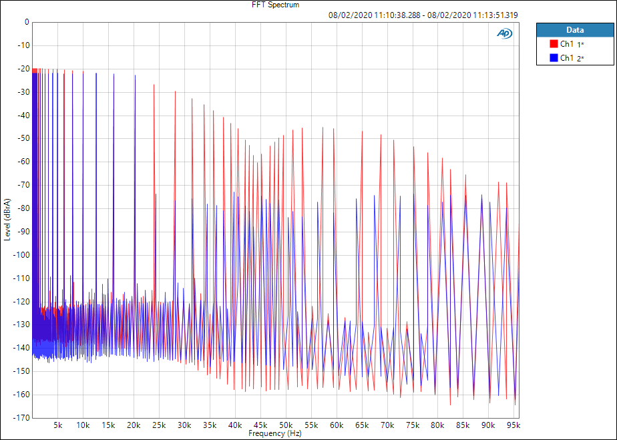Click the 50k tick on frequency axis
Viewport: 617px width, 440px height.
click(x=286, y=425)
